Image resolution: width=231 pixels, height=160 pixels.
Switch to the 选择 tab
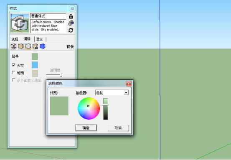pos(15,39)
